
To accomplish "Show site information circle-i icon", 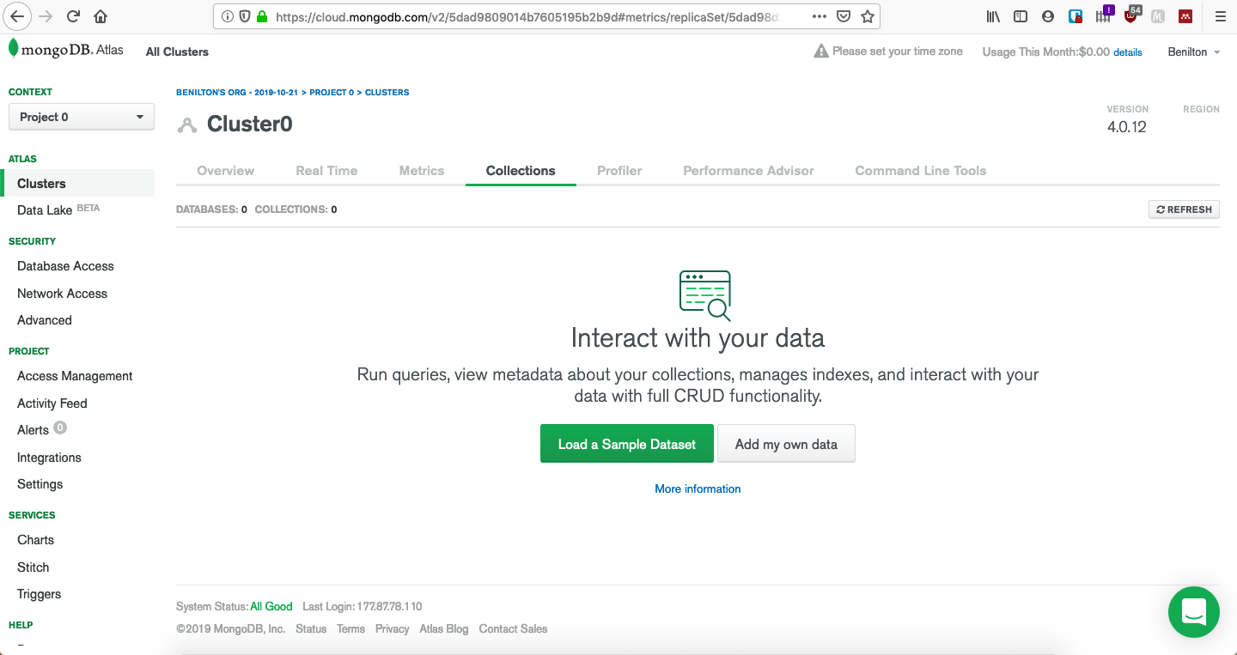I will 228,16.
